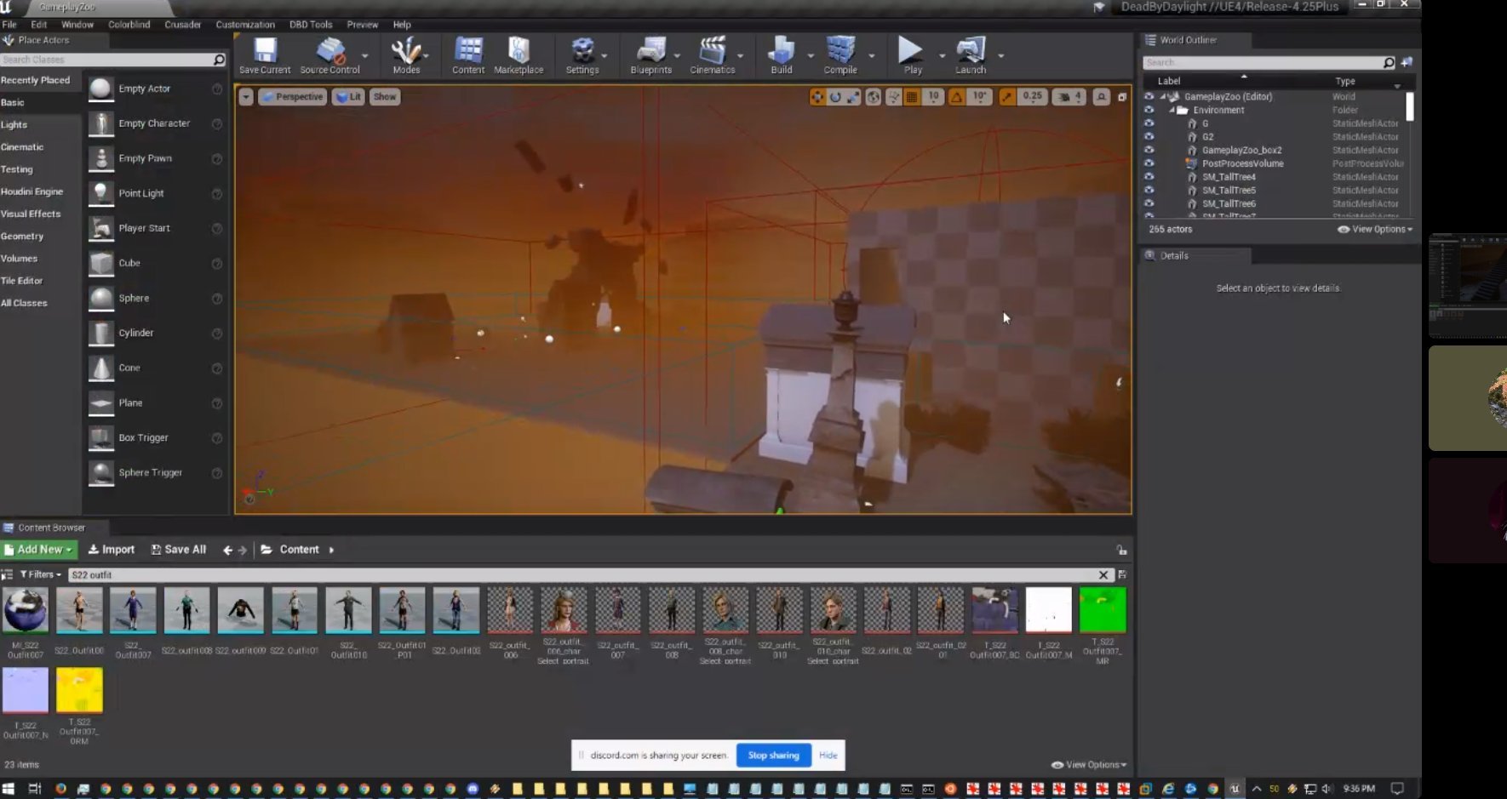
Task: Hide the GameplayZoo_box2 actor
Action: [x=1149, y=150]
